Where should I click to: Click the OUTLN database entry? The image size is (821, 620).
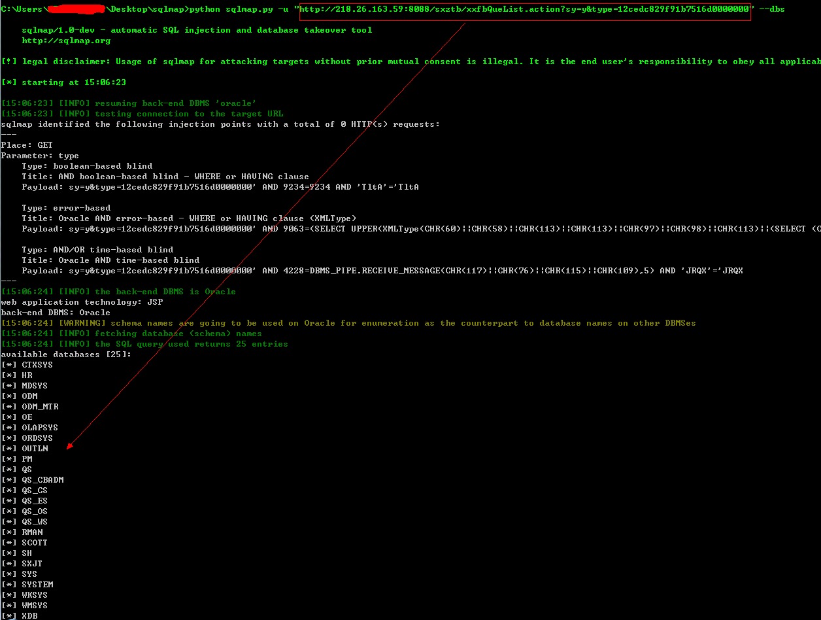click(x=24, y=449)
